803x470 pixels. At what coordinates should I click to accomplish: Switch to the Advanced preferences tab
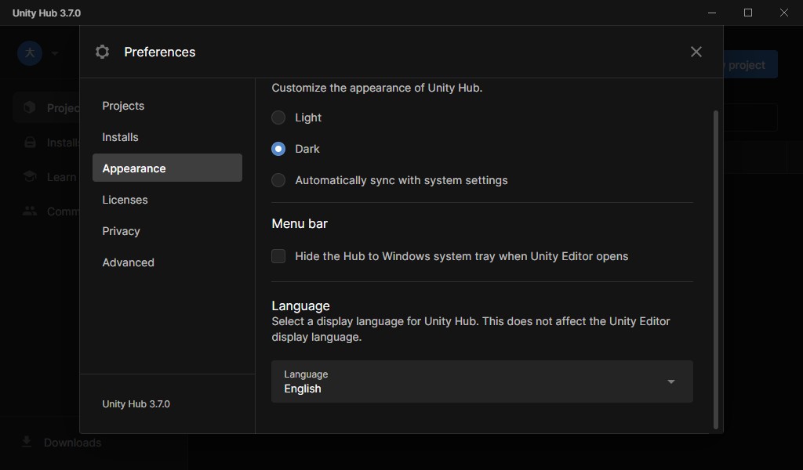128,262
